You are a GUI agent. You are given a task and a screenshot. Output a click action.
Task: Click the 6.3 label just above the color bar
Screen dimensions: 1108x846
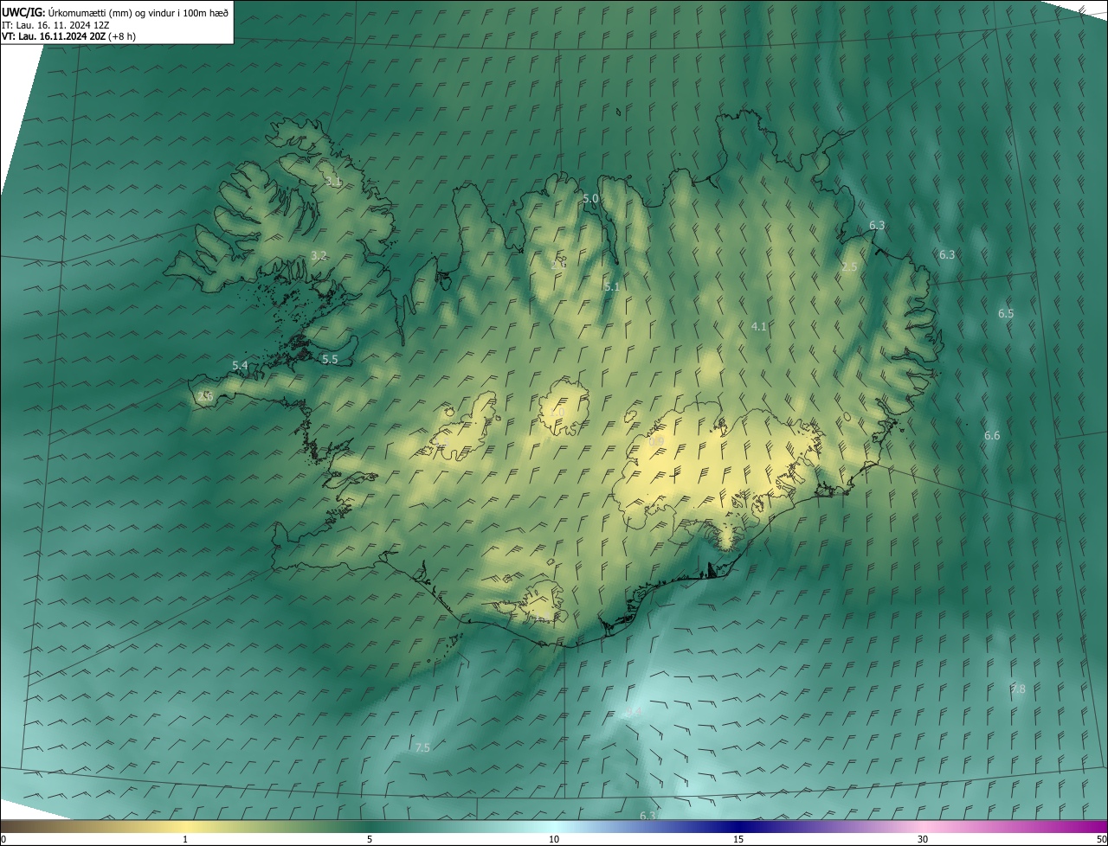coord(647,816)
